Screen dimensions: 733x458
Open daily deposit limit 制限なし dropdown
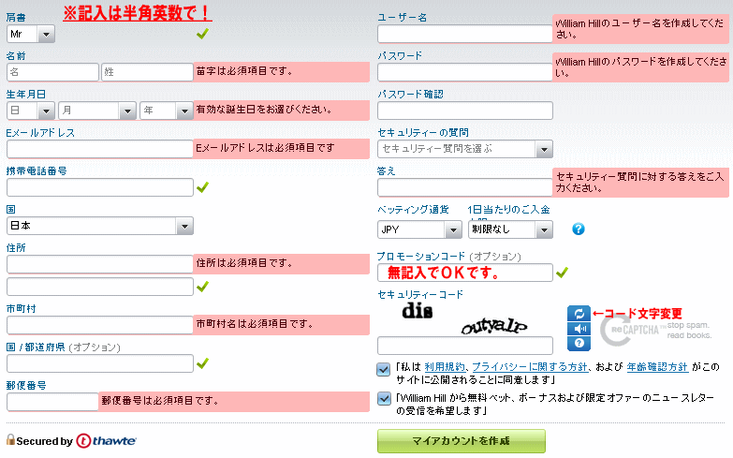[510, 229]
